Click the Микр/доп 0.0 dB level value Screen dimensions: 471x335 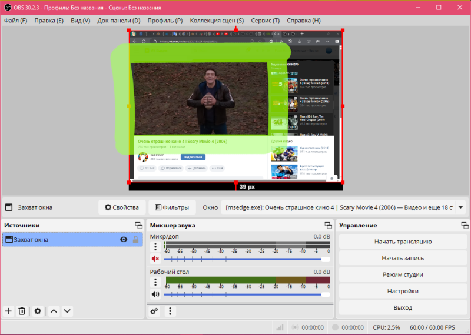[321, 236]
